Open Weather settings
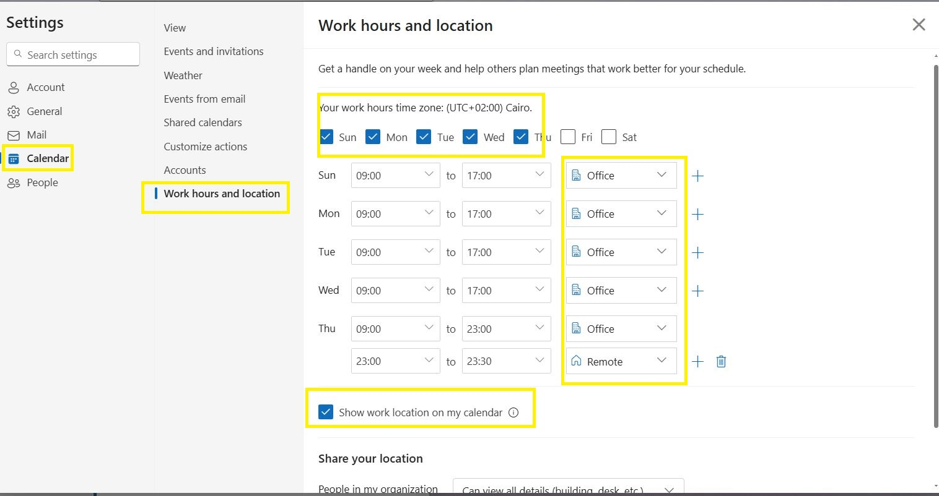 coord(183,75)
